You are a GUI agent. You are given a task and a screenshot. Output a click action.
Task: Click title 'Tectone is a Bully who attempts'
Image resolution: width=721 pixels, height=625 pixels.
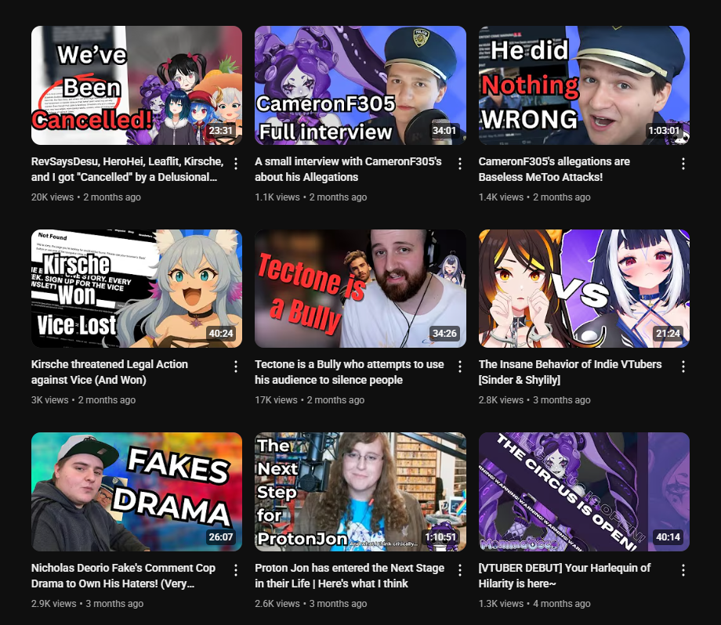(350, 364)
